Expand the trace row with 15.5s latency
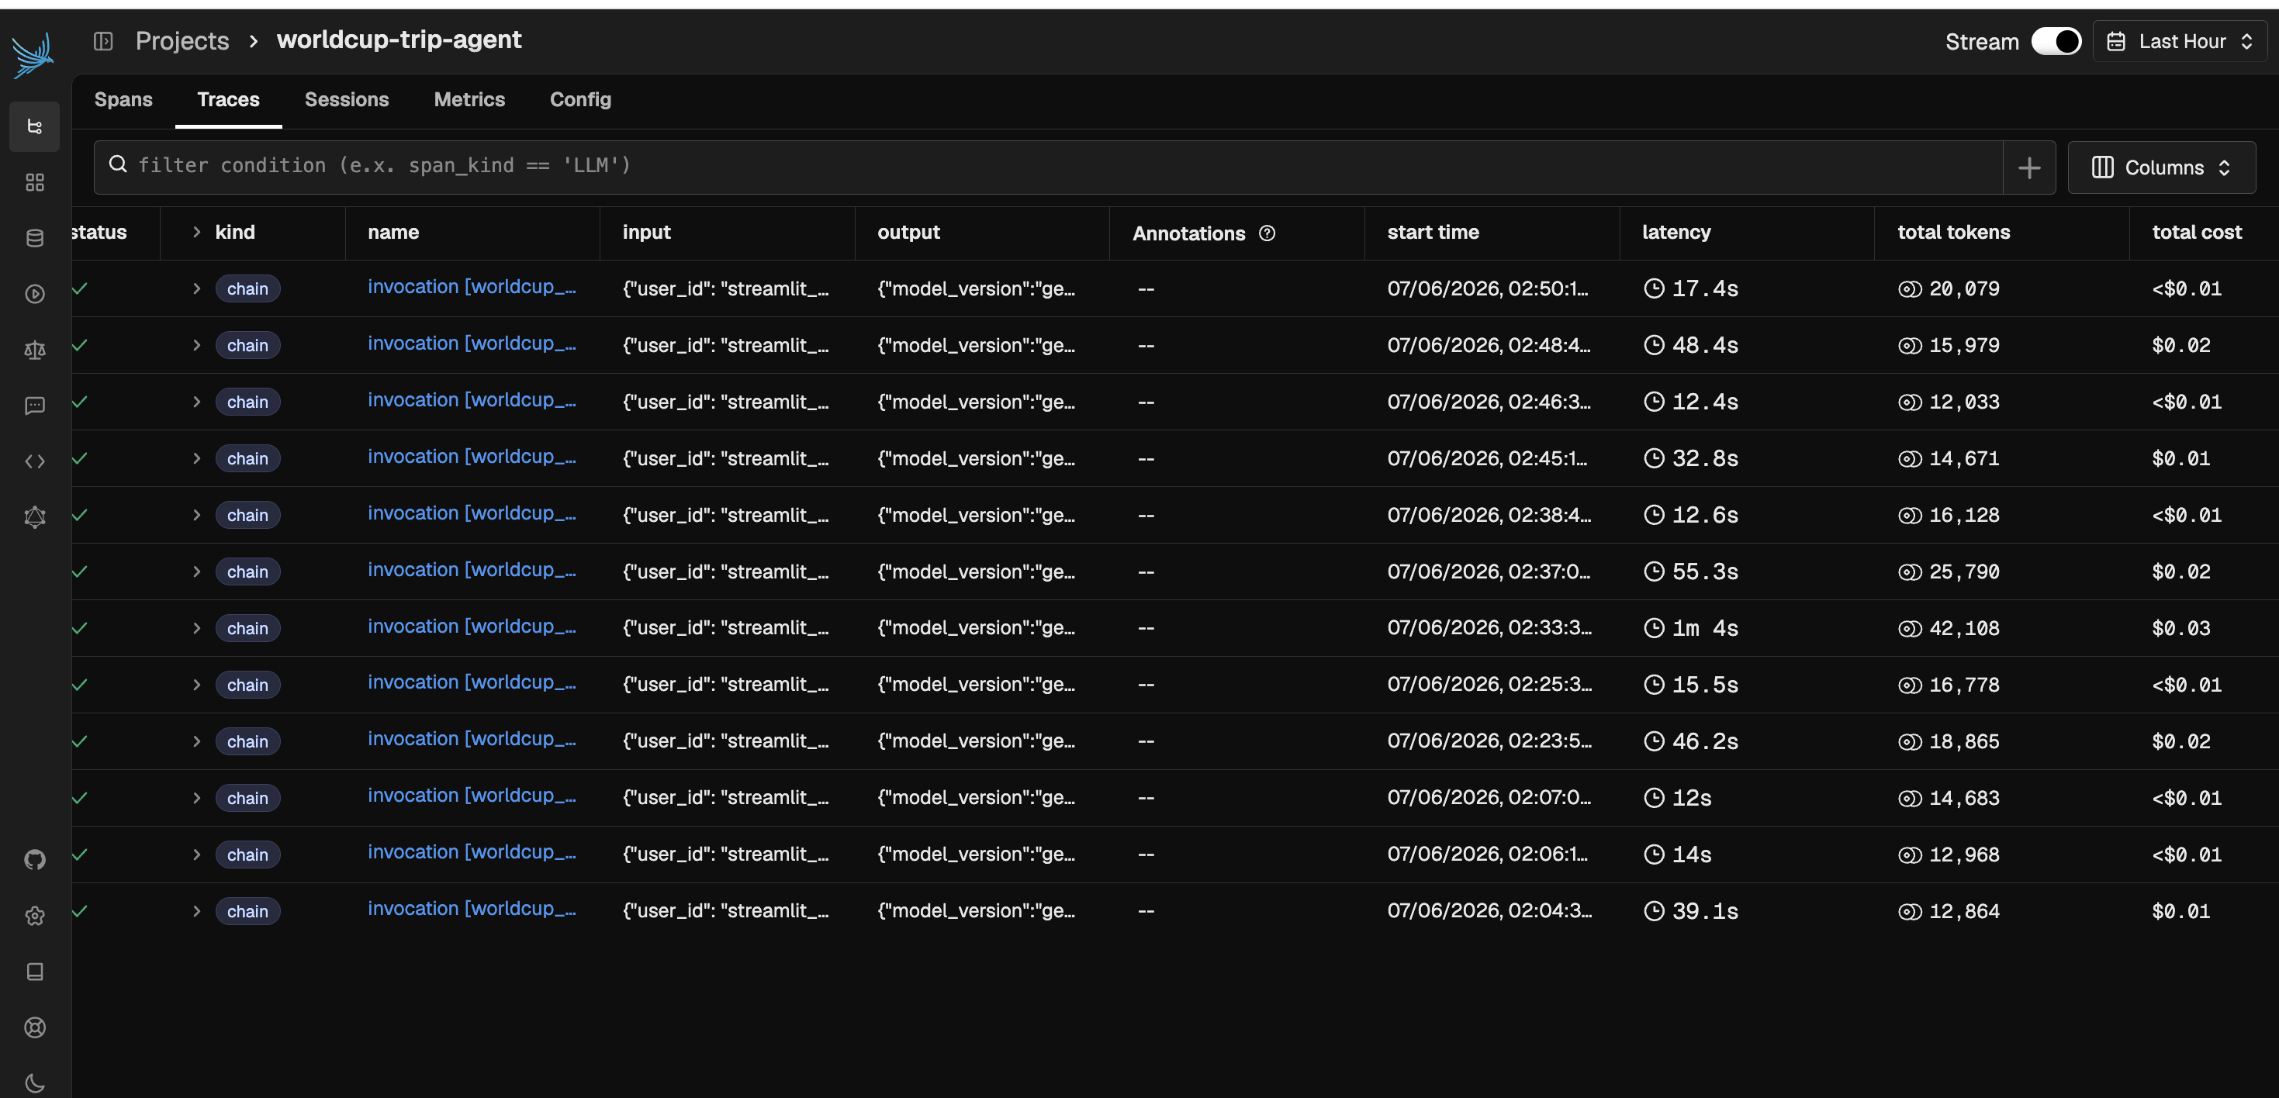This screenshot has width=2279, height=1098. (x=196, y=684)
